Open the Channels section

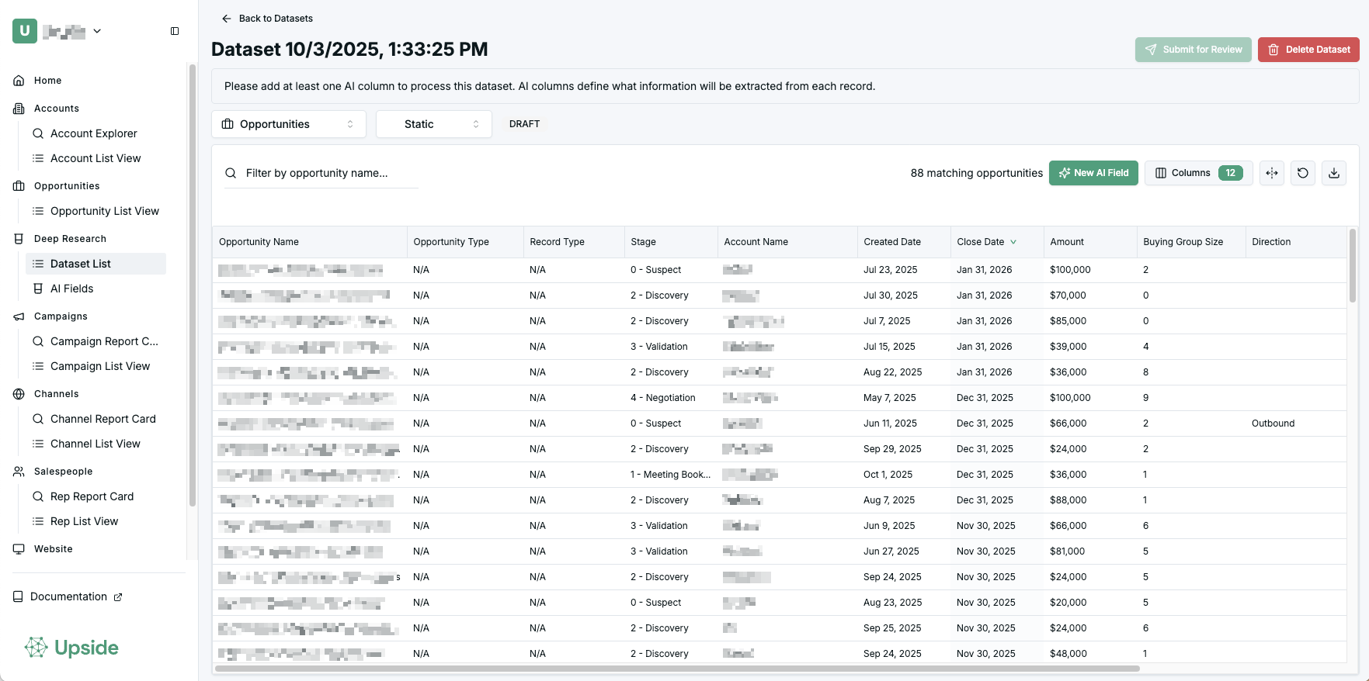pyautogui.click(x=56, y=394)
